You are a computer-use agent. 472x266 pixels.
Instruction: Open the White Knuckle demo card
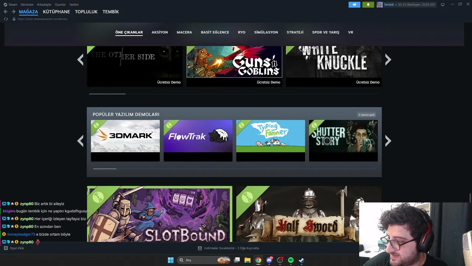click(334, 66)
